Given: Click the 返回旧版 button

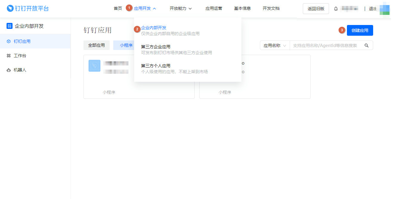Looking at the screenshot, I should tap(316, 9).
